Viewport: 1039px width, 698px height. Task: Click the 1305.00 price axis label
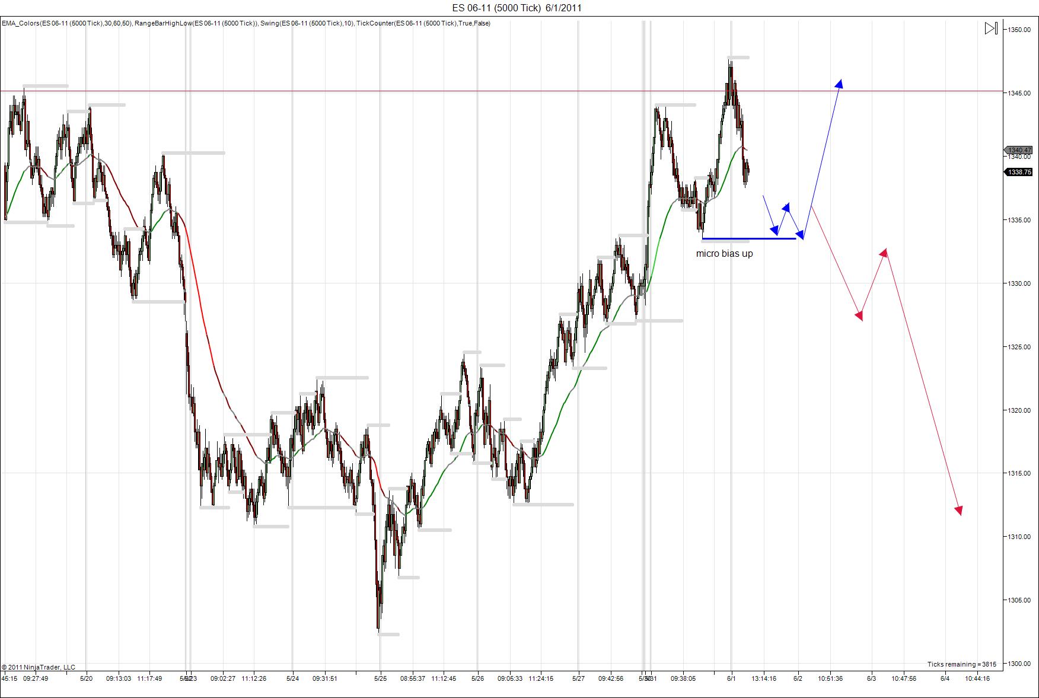tap(1019, 600)
